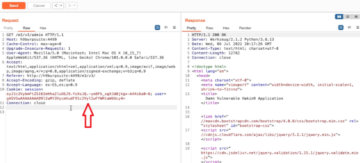Click the Response panel heading
Viewport: 360px width, 163px height.
pyautogui.click(x=195, y=20)
